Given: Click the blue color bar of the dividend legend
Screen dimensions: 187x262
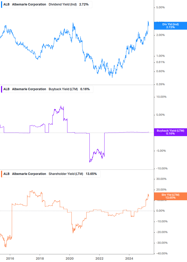Looking at the screenshot, I should point(2,4).
